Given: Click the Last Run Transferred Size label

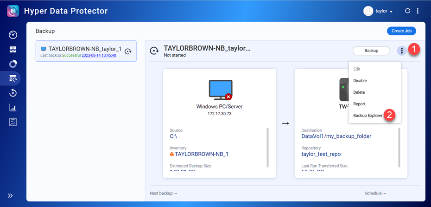Looking at the screenshot, I should 324,166.
